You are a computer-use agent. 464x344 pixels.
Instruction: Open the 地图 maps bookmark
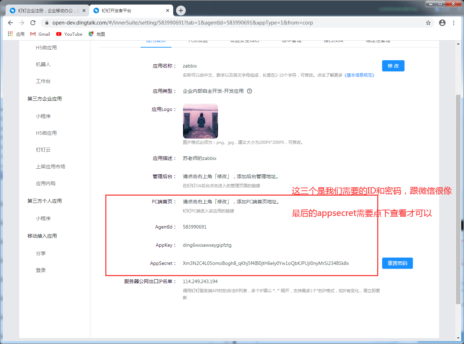[97, 34]
